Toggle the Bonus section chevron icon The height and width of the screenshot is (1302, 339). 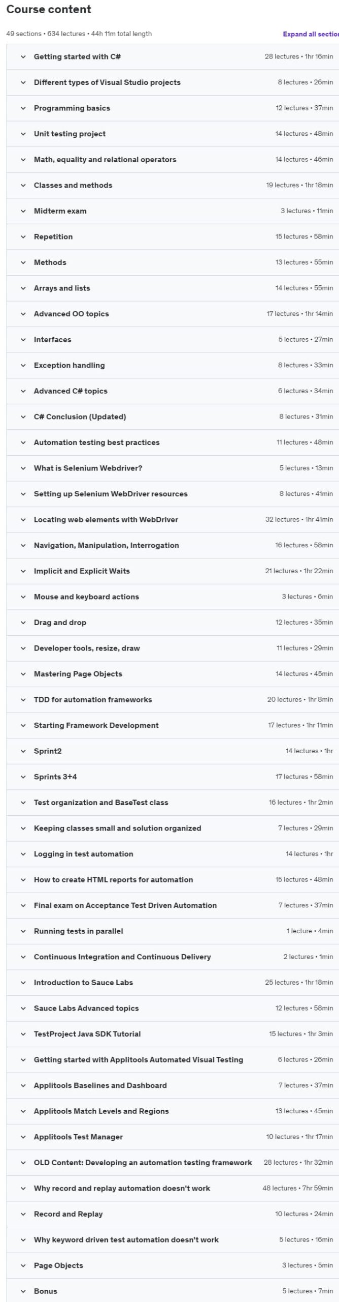click(23, 1291)
